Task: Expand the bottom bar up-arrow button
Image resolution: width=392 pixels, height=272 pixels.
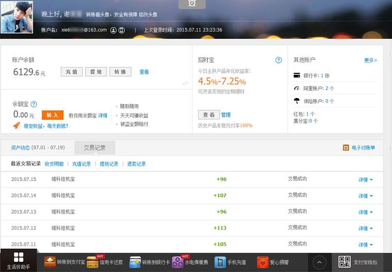Action: [319, 263]
